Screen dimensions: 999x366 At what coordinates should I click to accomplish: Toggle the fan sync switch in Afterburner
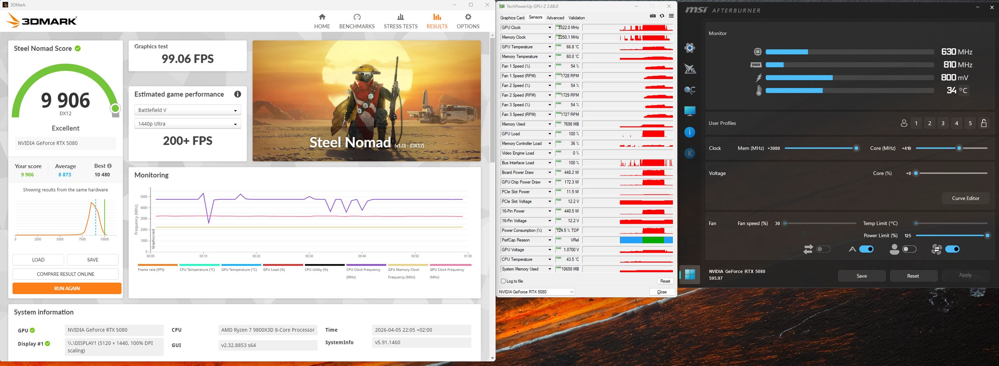[953, 249]
